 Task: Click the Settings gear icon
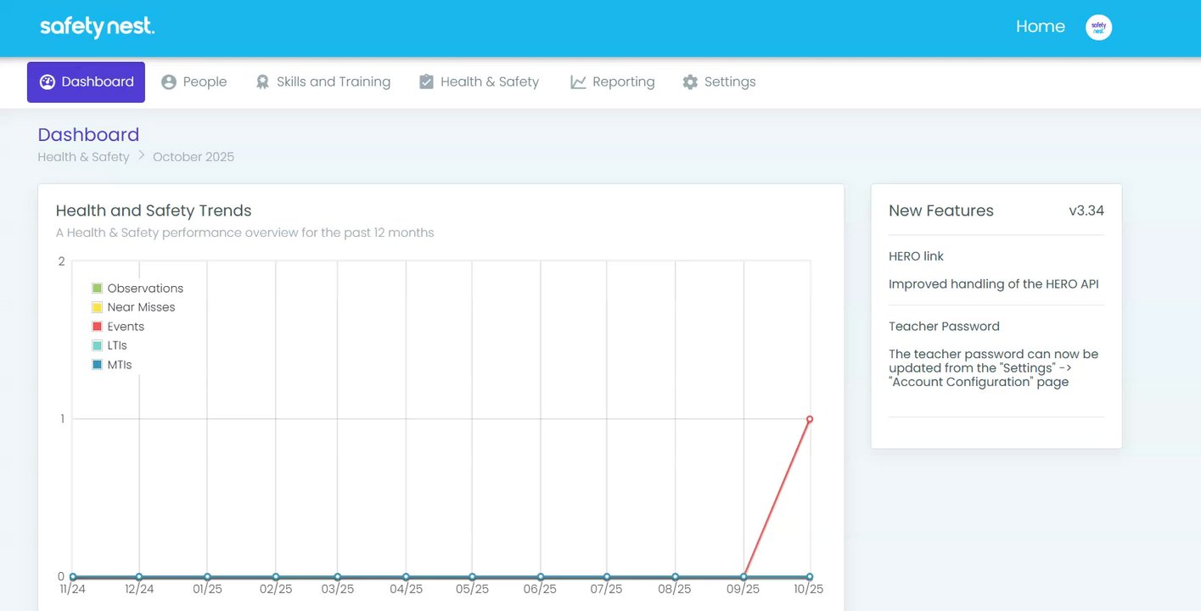[690, 82]
